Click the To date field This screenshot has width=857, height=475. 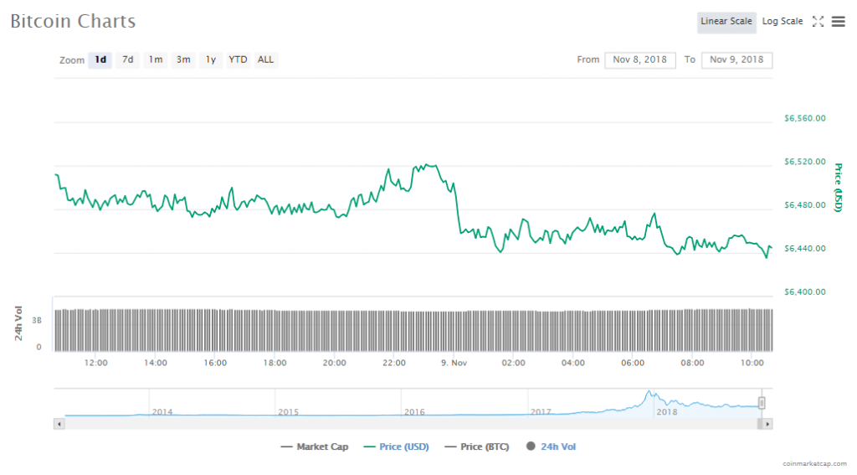736,59
